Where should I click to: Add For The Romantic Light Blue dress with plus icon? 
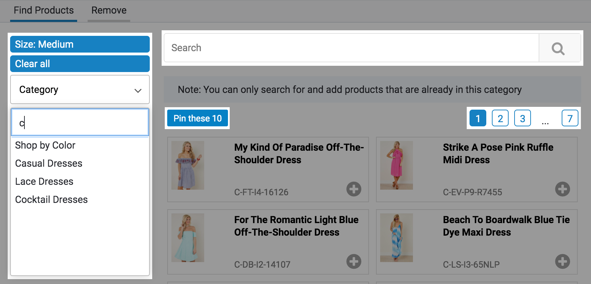click(354, 261)
